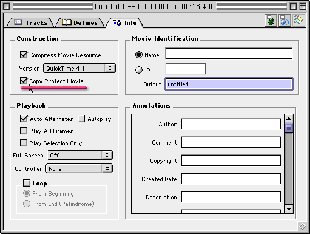Uncheck Compress Movie Resource
Viewport: 310px width, 234px height.
pos(24,55)
